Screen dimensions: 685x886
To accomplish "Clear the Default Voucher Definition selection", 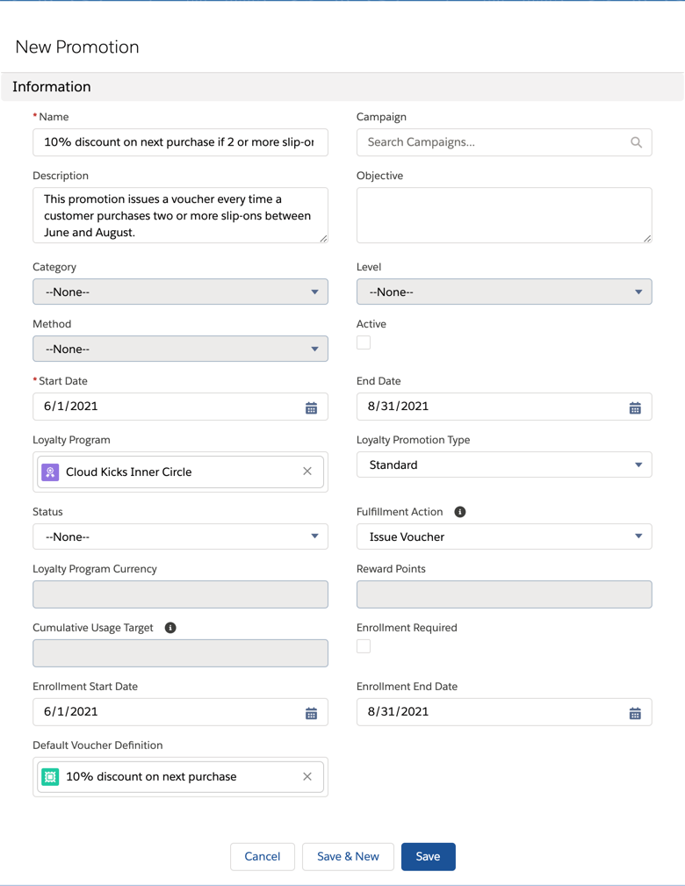I will click(307, 776).
